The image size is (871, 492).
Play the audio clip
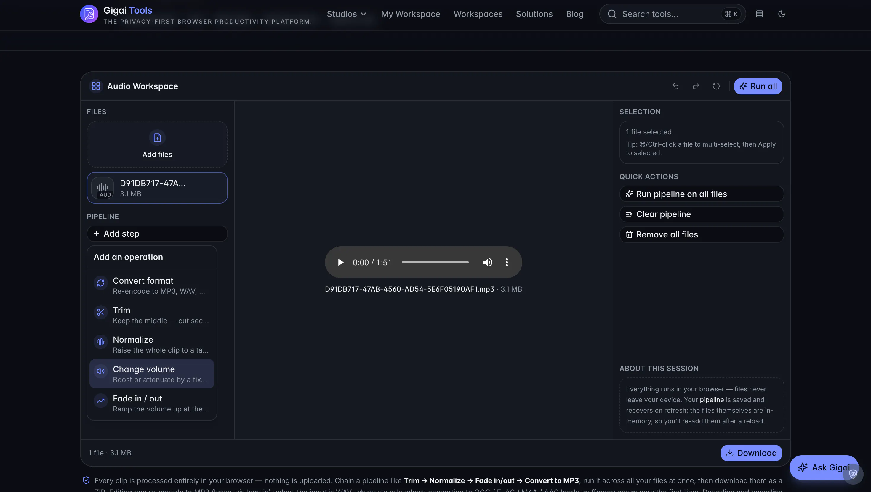tap(340, 262)
